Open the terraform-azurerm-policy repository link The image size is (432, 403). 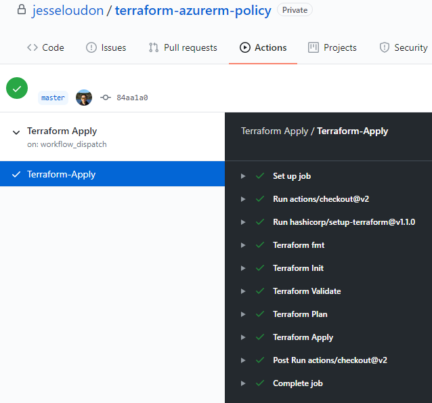193,11
